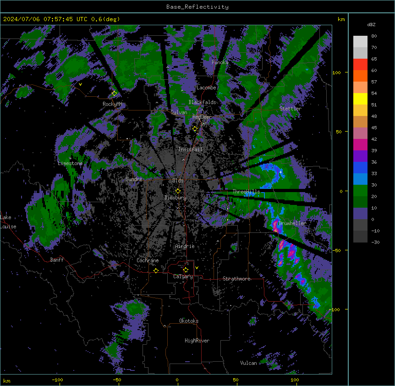Pick the yellow 51-54 dBZ legend swatch
Screen dimensions: 395x386
[360, 99]
